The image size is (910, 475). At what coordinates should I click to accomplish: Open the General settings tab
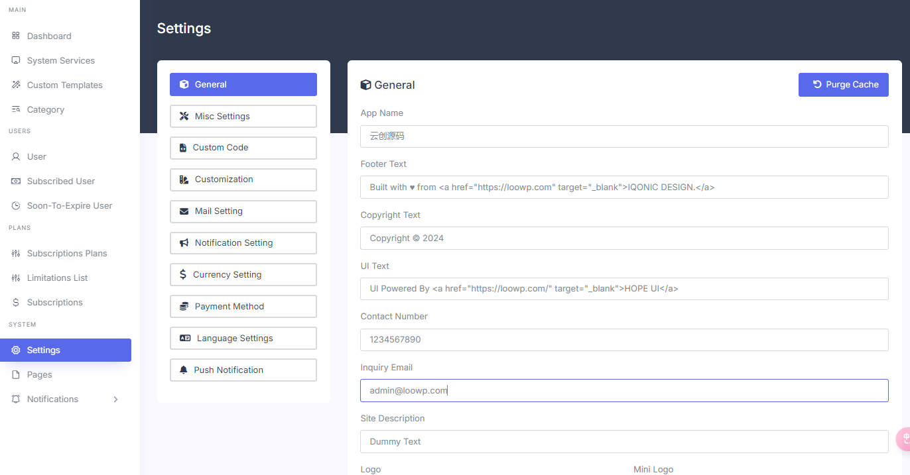pos(243,84)
